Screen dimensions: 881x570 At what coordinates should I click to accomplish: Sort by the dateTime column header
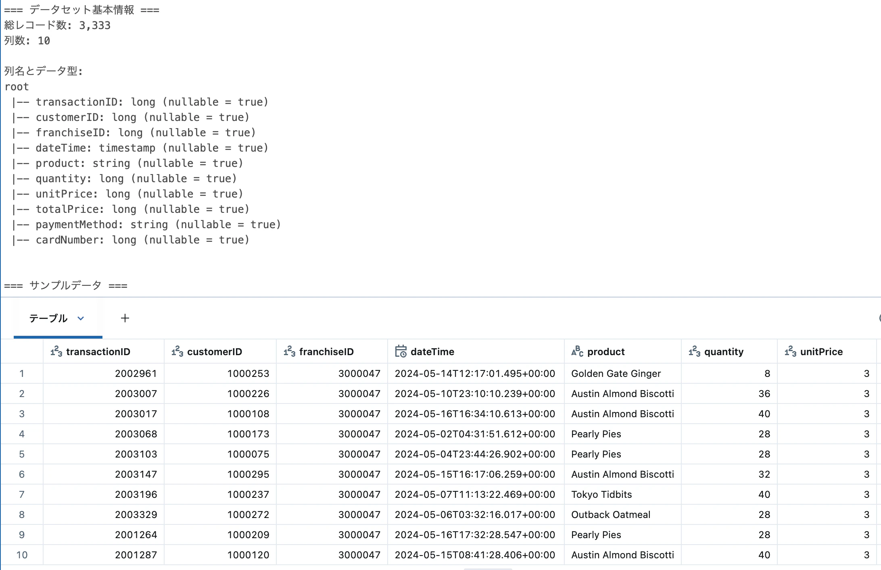point(476,352)
